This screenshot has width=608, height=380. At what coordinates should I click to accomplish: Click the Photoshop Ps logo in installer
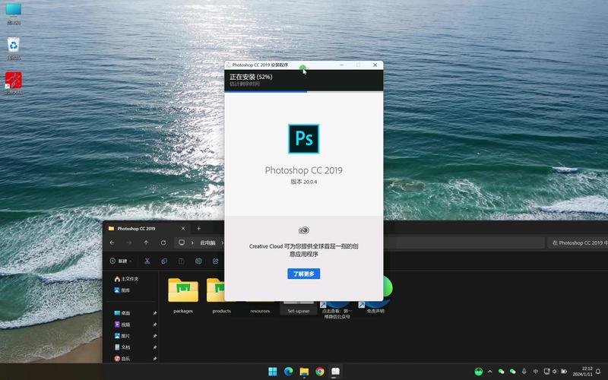pos(303,139)
